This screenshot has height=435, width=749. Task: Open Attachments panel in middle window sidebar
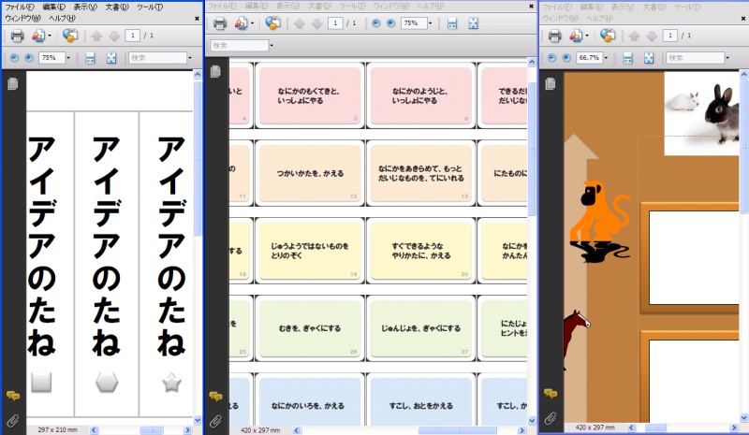[216, 421]
